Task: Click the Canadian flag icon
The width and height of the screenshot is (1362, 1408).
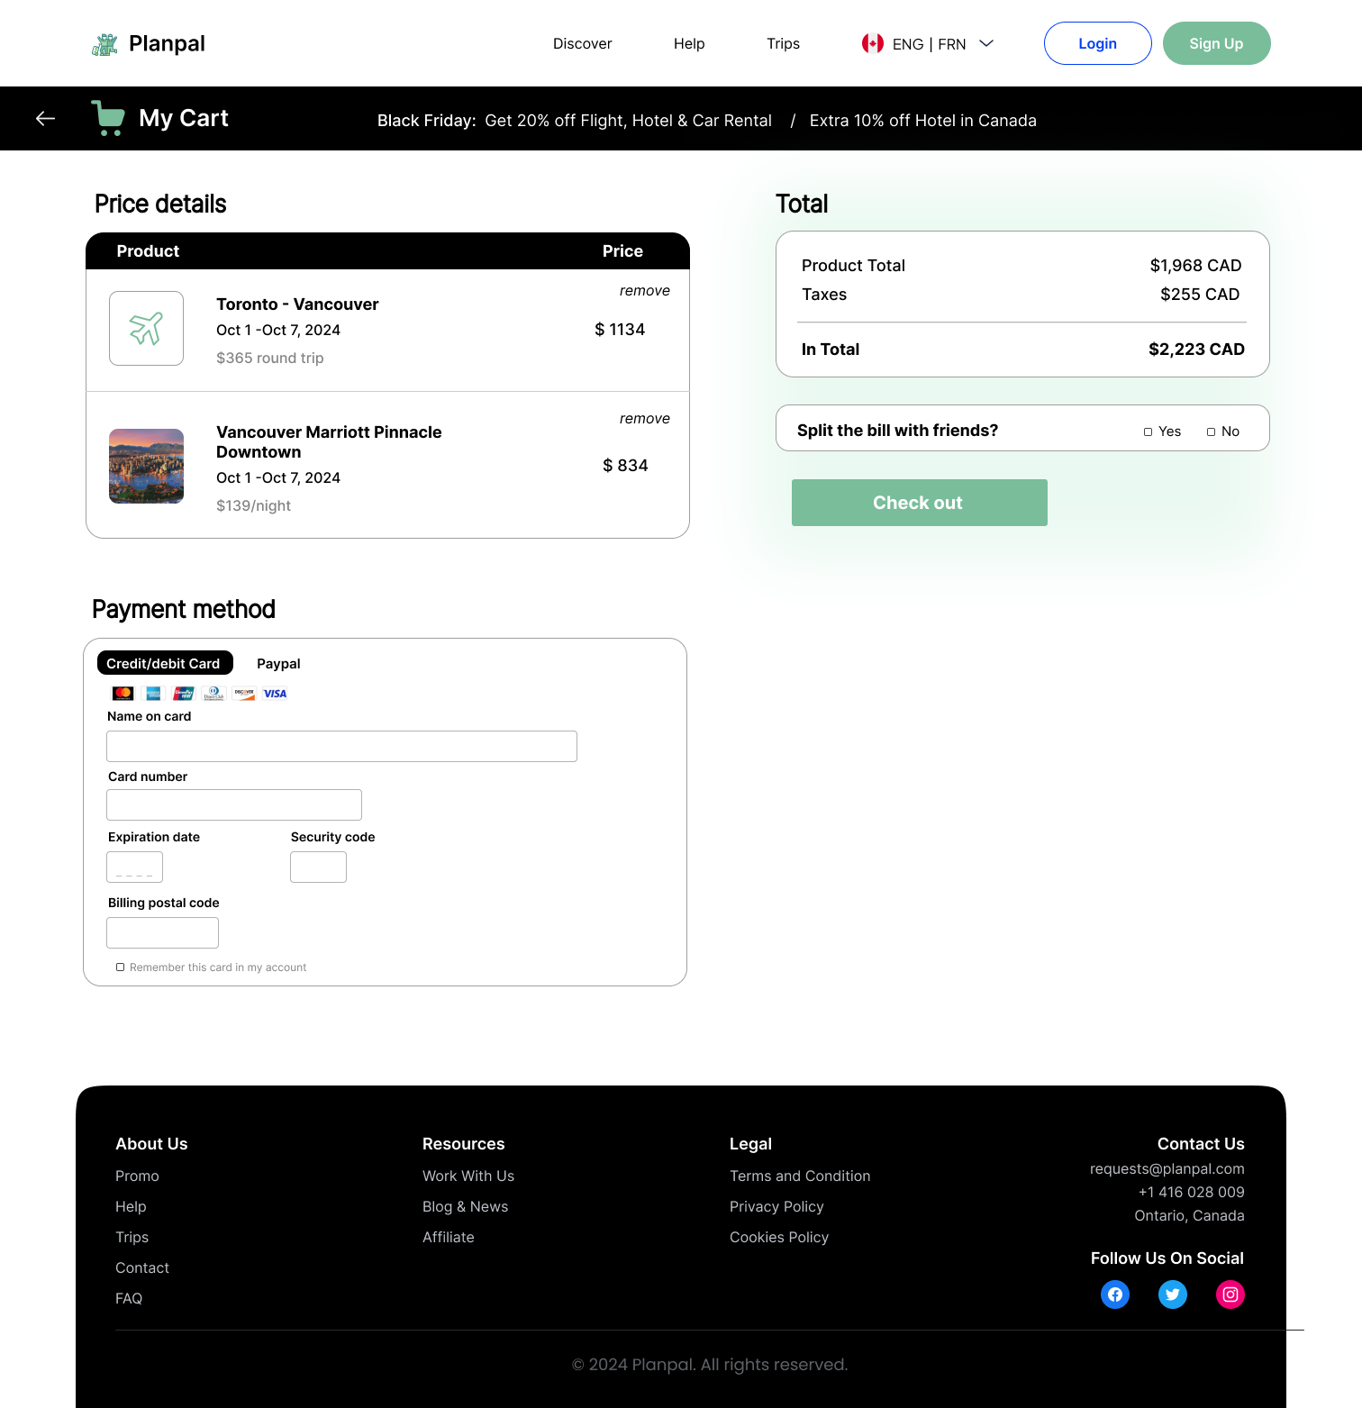Action: [872, 43]
